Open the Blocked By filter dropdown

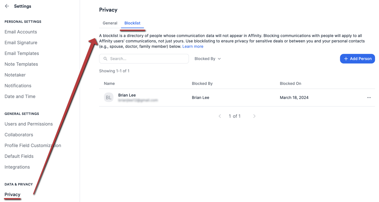207,59
